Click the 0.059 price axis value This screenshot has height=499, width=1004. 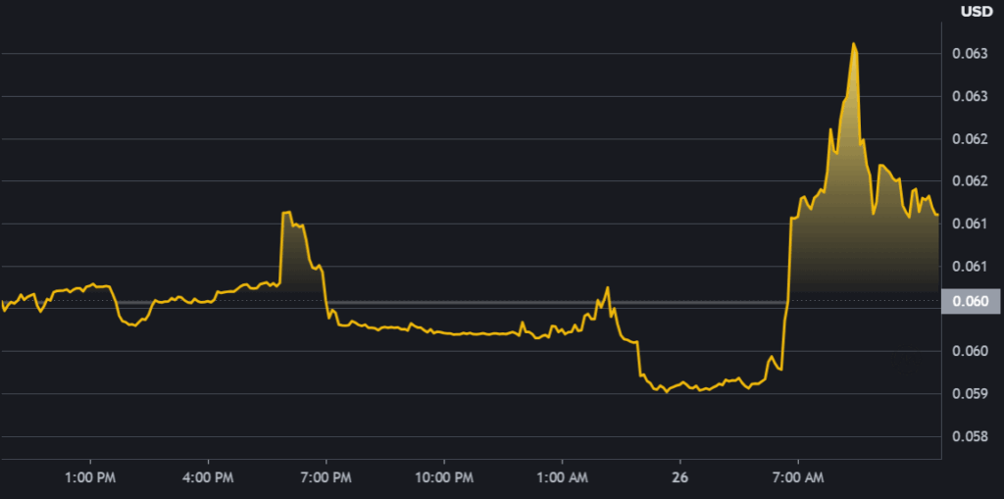point(969,394)
